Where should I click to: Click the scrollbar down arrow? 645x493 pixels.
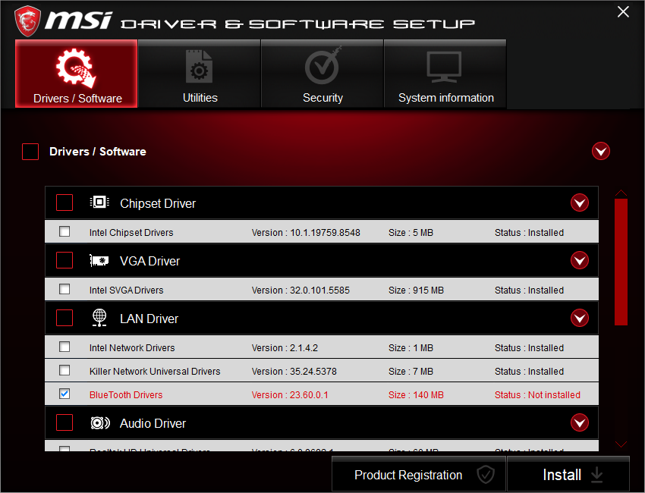(x=621, y=446)
